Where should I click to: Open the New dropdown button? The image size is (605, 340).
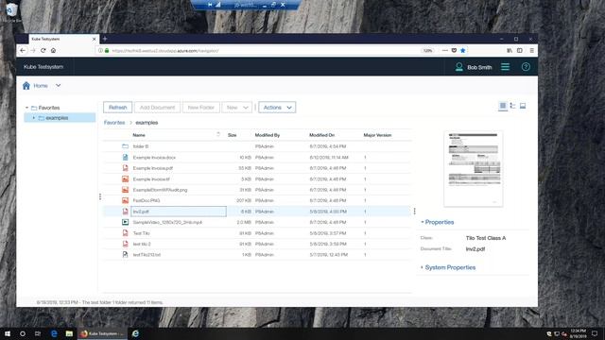point(237,107)
